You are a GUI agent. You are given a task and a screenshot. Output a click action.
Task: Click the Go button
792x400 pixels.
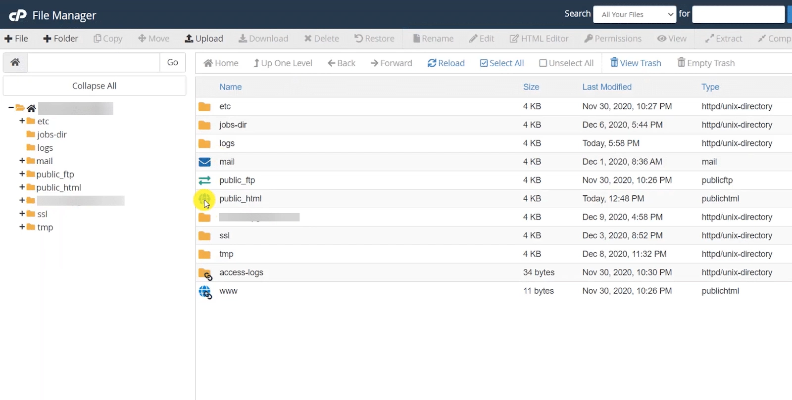[173, 62]
